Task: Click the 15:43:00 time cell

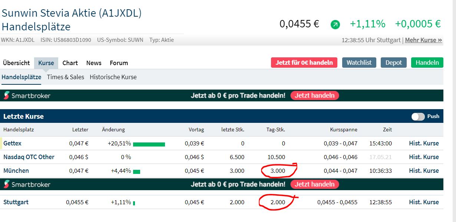Action: pos(381,143)
